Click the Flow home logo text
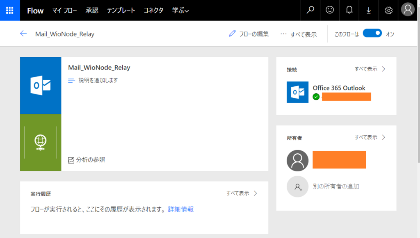 coord(35,11)
